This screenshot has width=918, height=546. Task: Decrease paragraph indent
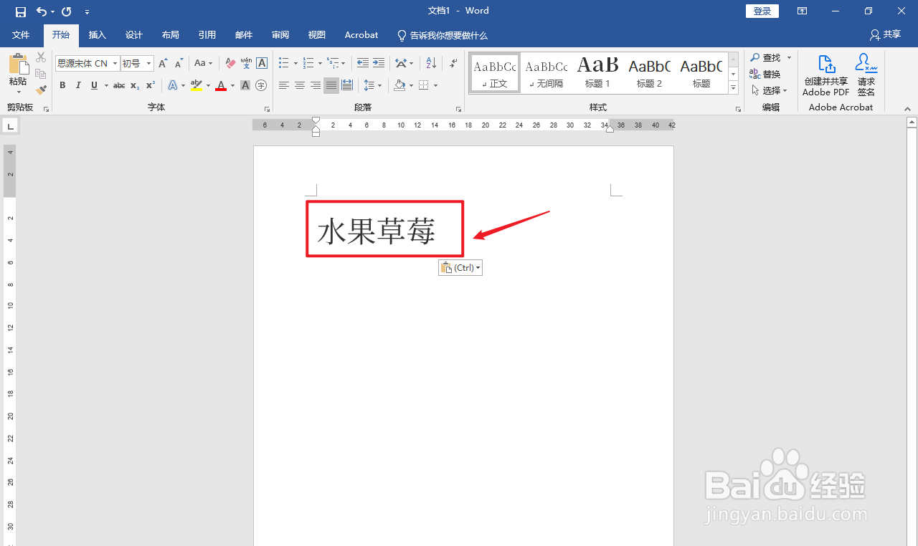[x=363, y=63]
